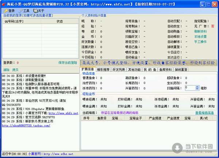Click the 产金提速 column header

pos(155,118)
